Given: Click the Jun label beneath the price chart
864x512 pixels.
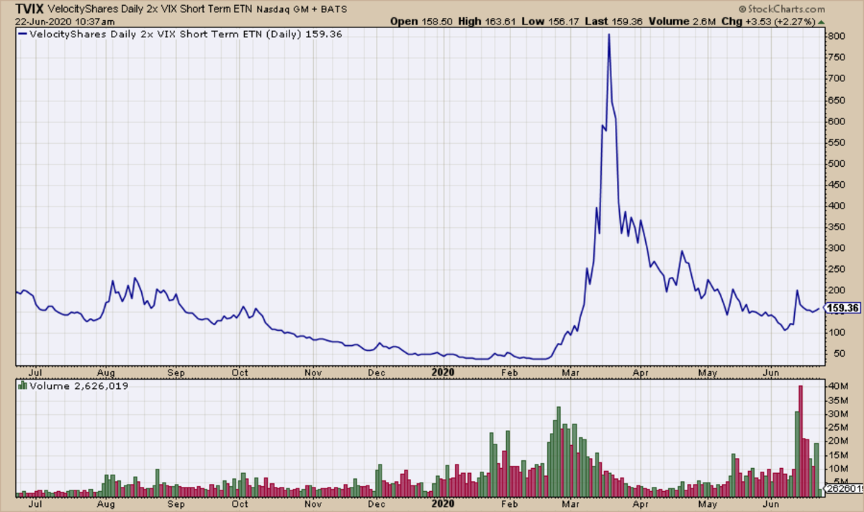Looking at the screenshot, I should click(x=772, y=373).
